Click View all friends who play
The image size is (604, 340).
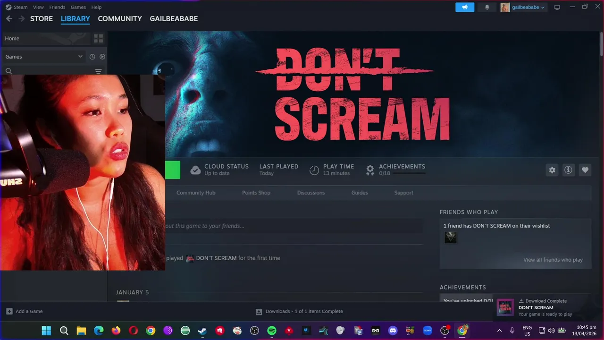553,260
